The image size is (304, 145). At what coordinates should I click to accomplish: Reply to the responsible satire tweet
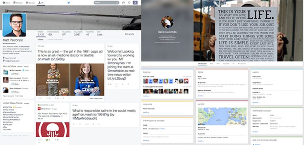(x=74, y=124)
